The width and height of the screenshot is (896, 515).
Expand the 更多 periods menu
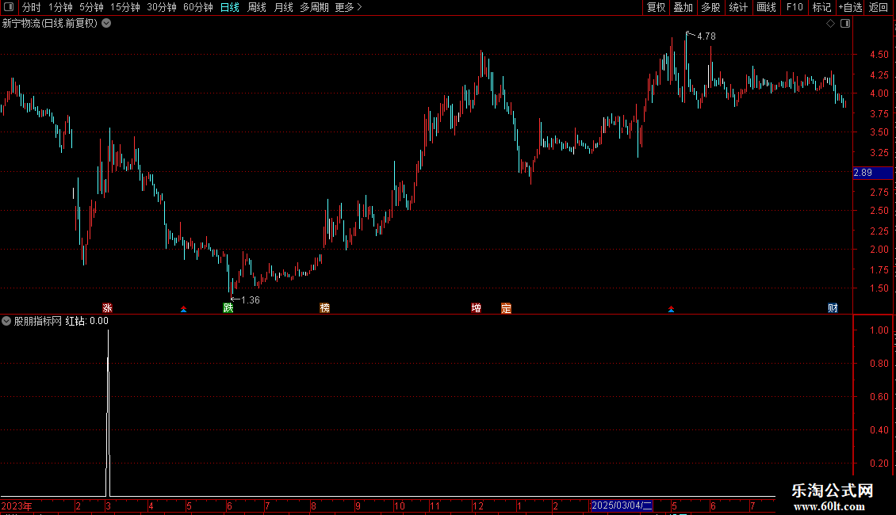click(348, 7)
